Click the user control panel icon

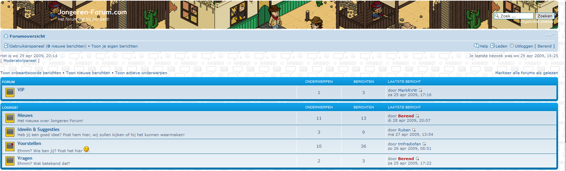pyautogui.click(x=7, y=45)
